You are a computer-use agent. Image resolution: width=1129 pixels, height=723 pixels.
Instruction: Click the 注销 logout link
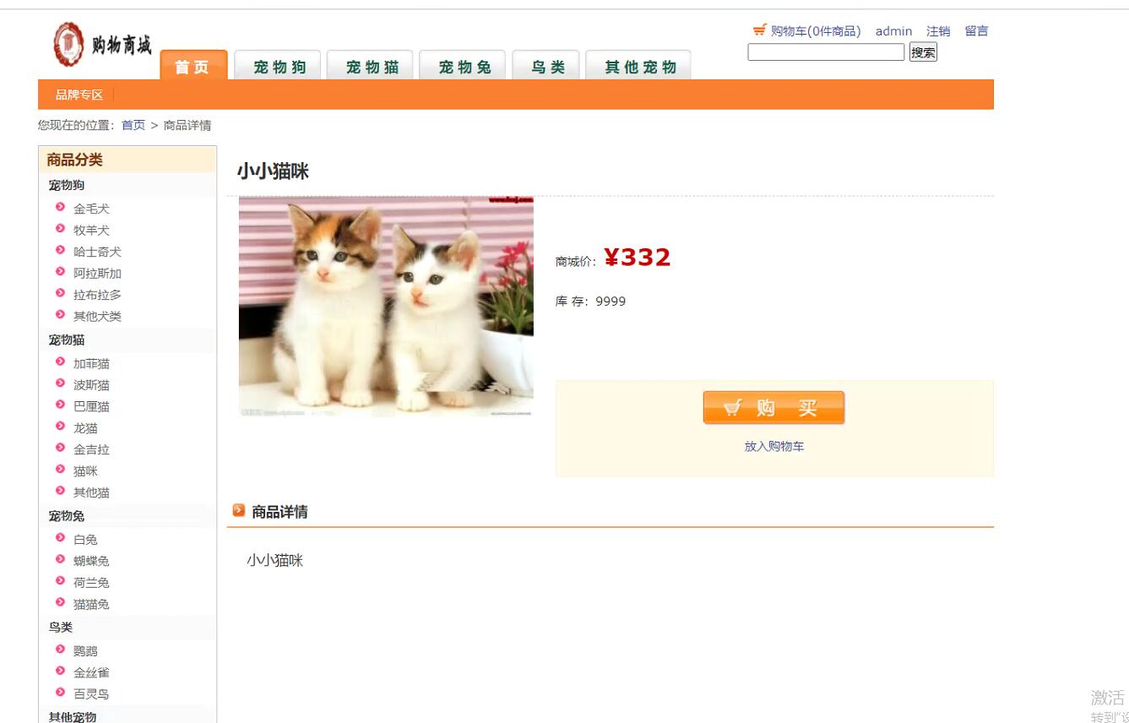tap(938, 31)
